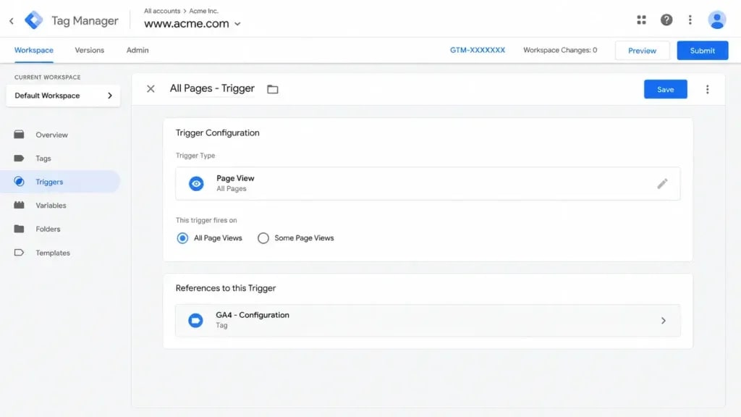Open the trigger's three-dot options menu
The height and width of the screenshot is (417, 741).
(708, 89)
